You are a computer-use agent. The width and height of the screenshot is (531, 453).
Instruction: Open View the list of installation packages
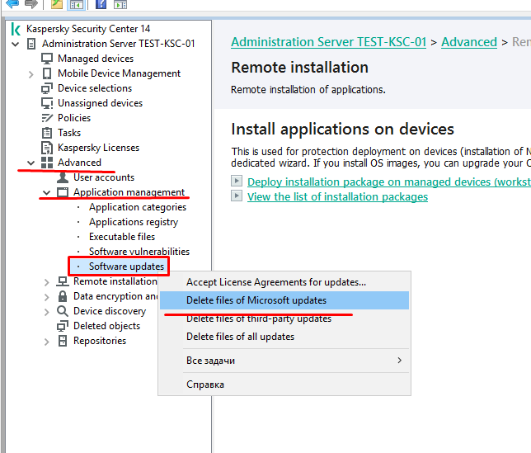[337, 197]
